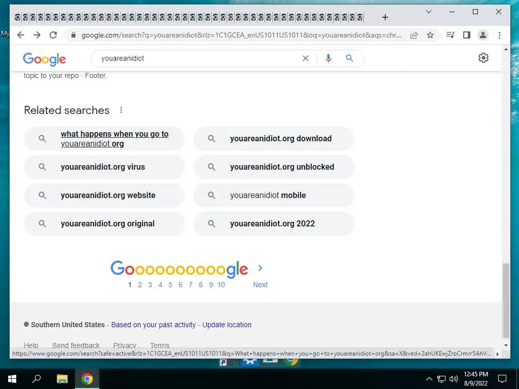
Task: Reload the Google search page
Action: coord(53,35)
